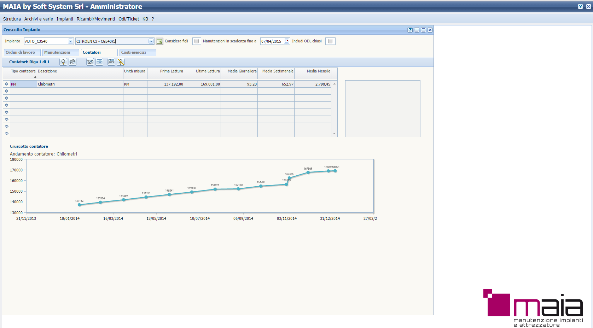Click the clear search filter icon
Image resolution: width=593 pixels, height=328 pixels.
coord(121,62)
